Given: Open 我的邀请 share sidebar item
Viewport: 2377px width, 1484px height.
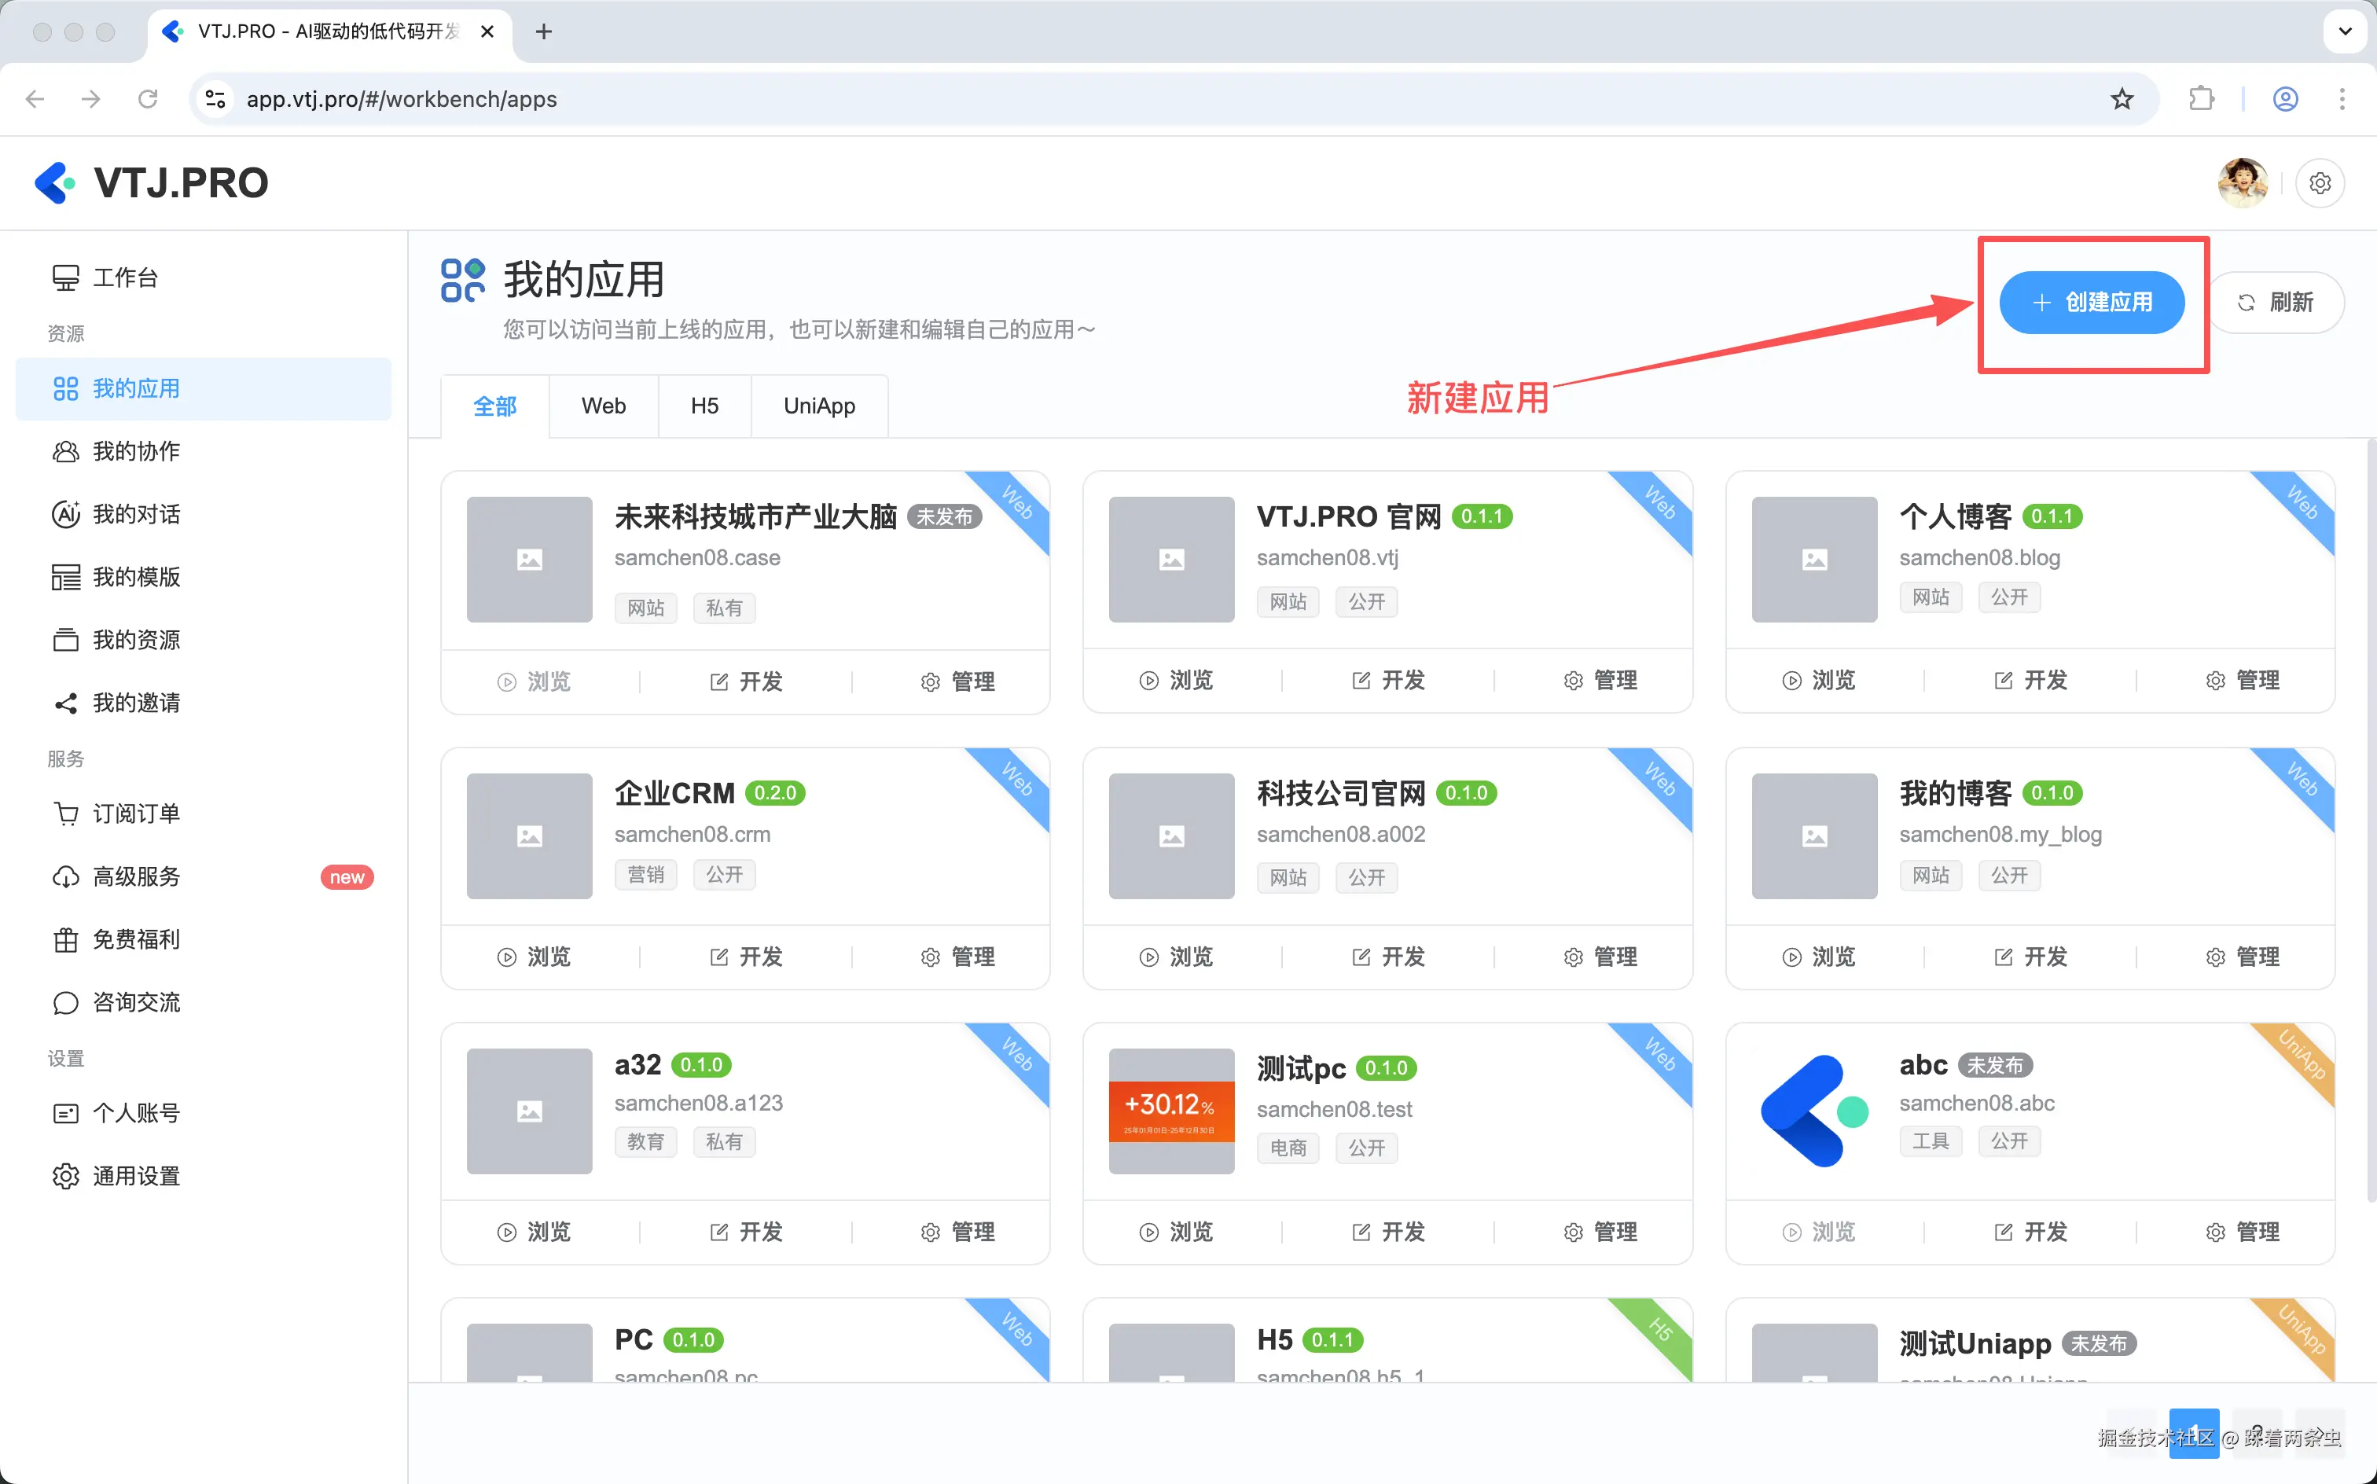Looking at the screenshot, I should (x=135, y=703).
